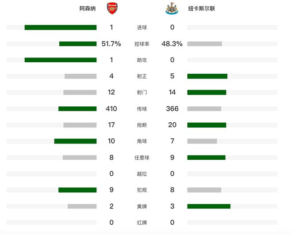Screen dimensions: 292x234
Task: Click the 红牌 stat label
Action: point(142,223)
